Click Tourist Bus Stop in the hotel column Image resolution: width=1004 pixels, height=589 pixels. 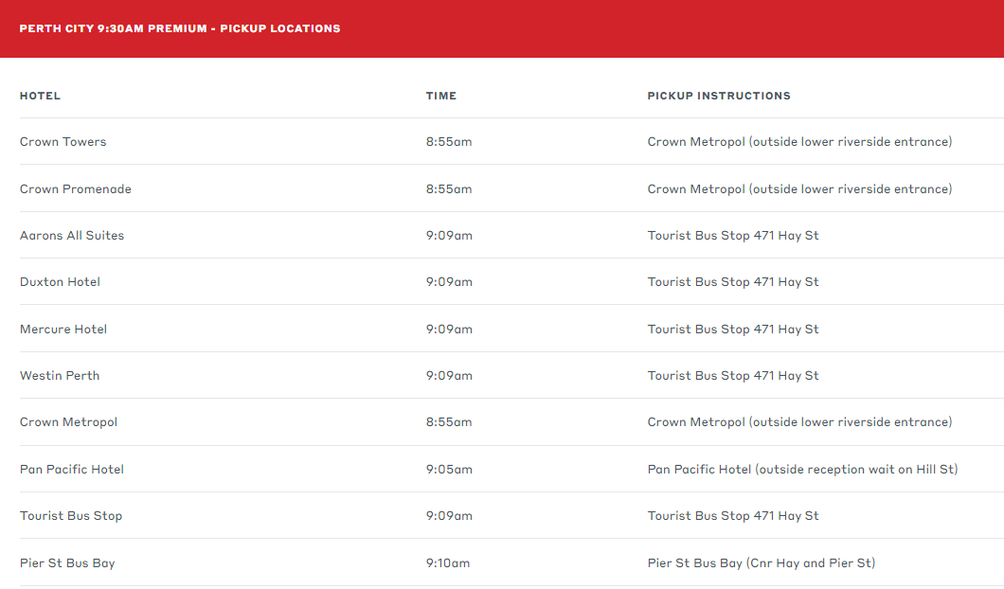coord(71,515)
